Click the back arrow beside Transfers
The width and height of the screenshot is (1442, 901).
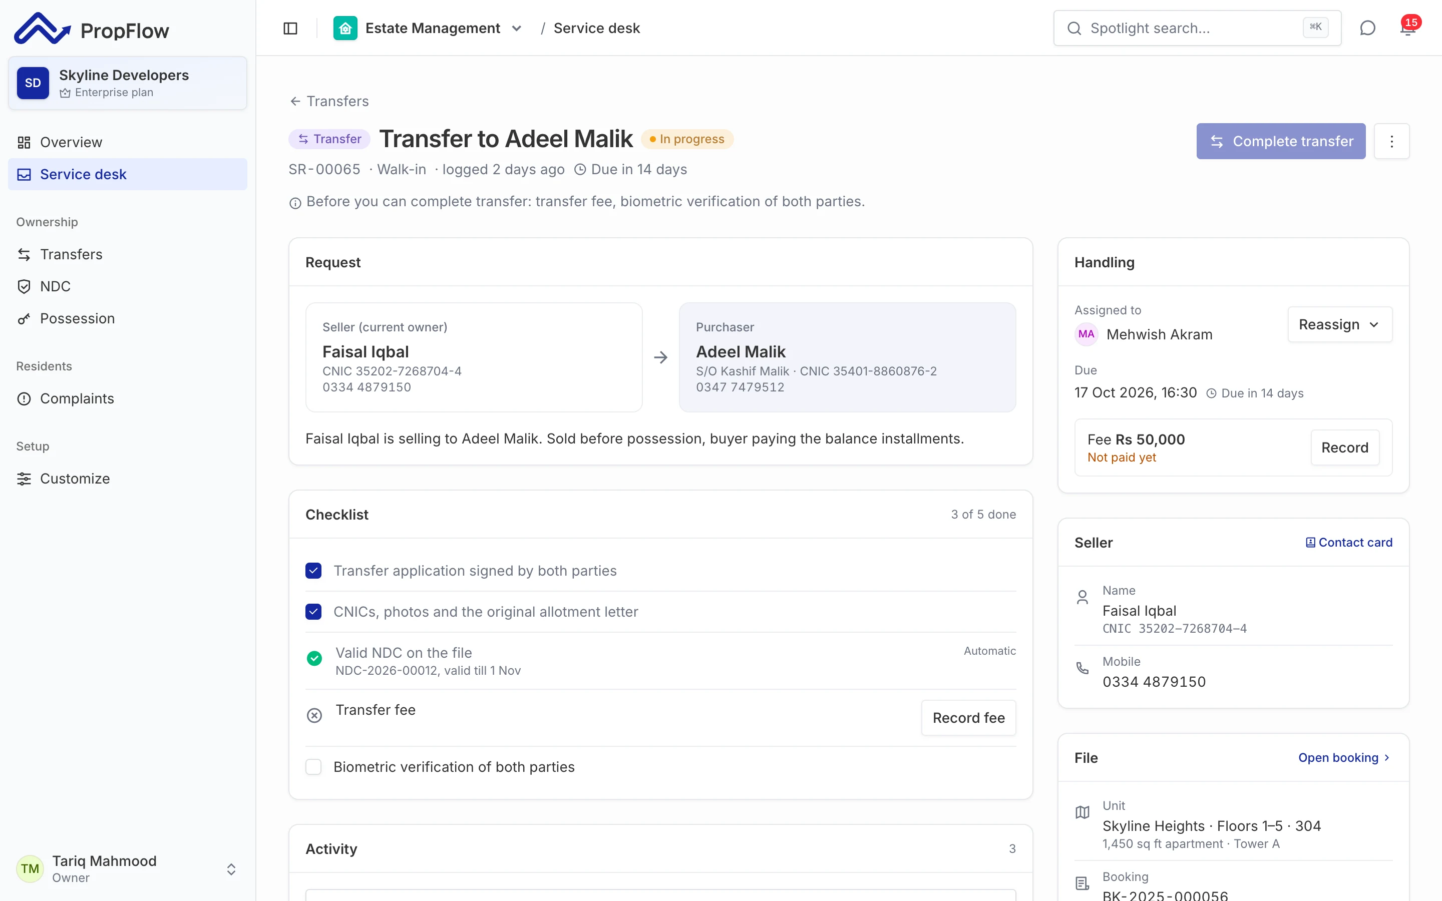pos(295,101)
